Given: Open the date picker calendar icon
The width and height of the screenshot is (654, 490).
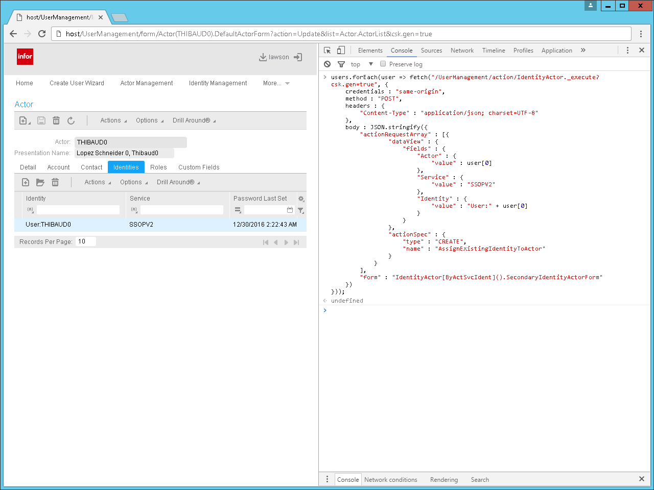Looking at the screenshot, I should pyautogui.click(x=290, y=210).
